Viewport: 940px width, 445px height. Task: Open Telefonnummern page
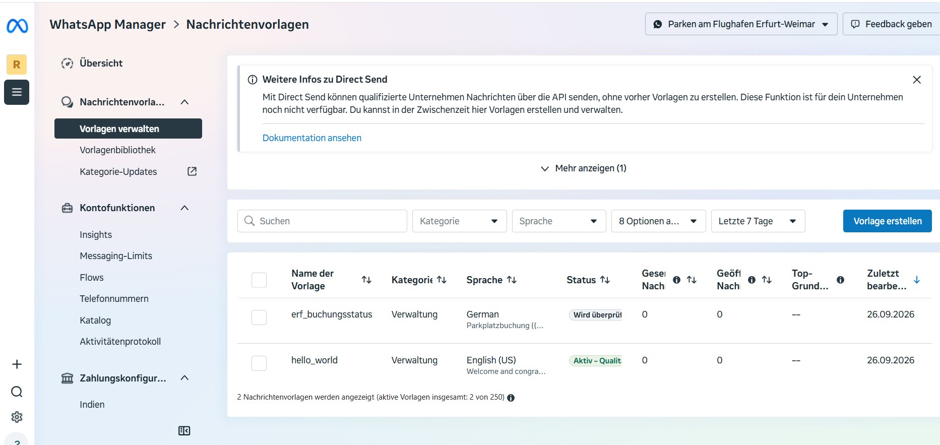click(x=114, y=299)
